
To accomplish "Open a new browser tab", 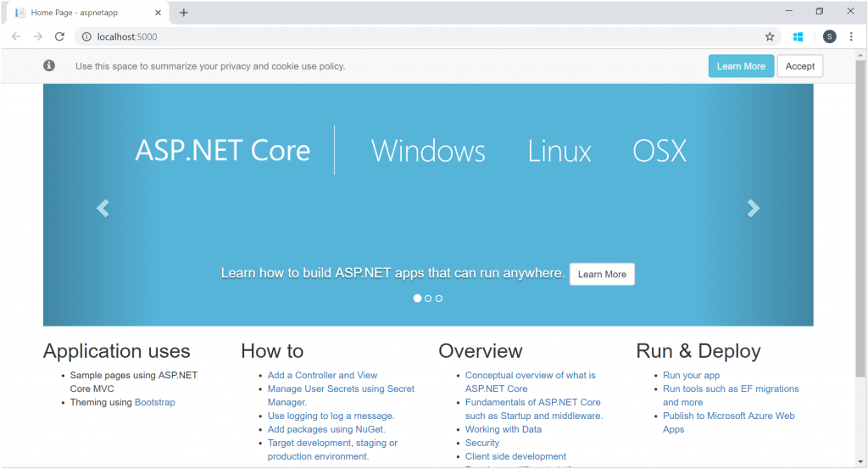I will pos(184,12).
